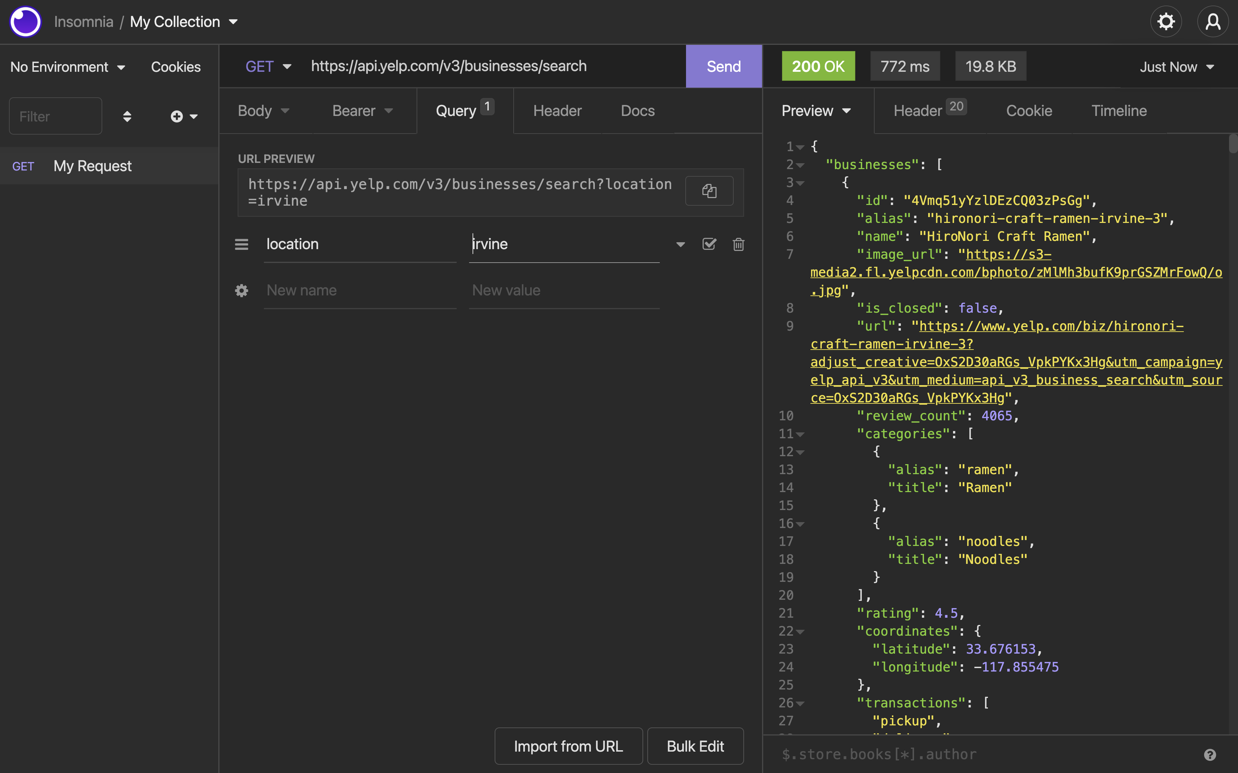The image size is (1238, 773).
Task: Open the user account icon
Action: point(1213,22)
